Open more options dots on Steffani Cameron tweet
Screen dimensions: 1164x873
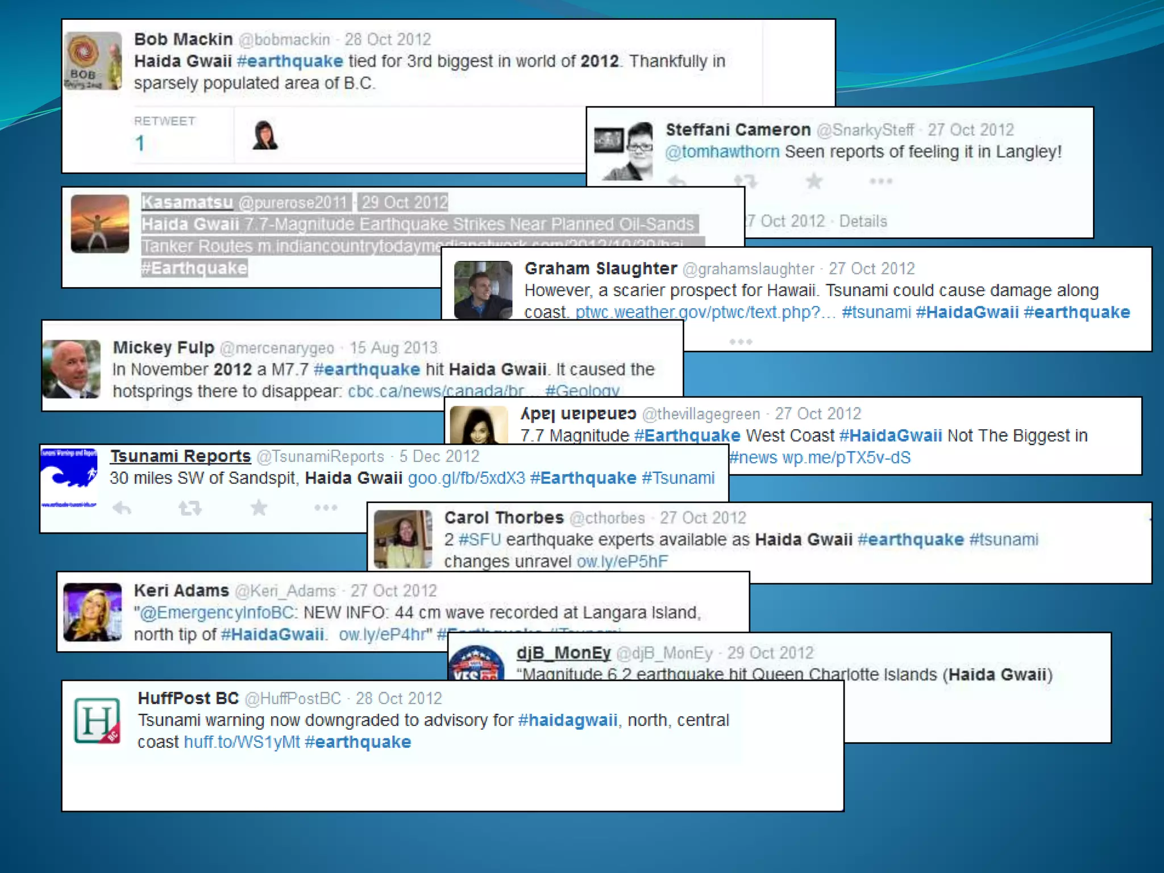point(880,181)
